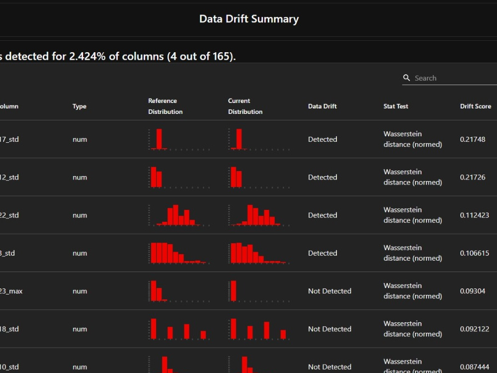Open reference histogram for 3_std row
Viewport: 497px width, 373px height.
pyautogui.click(x=179, y=253)
